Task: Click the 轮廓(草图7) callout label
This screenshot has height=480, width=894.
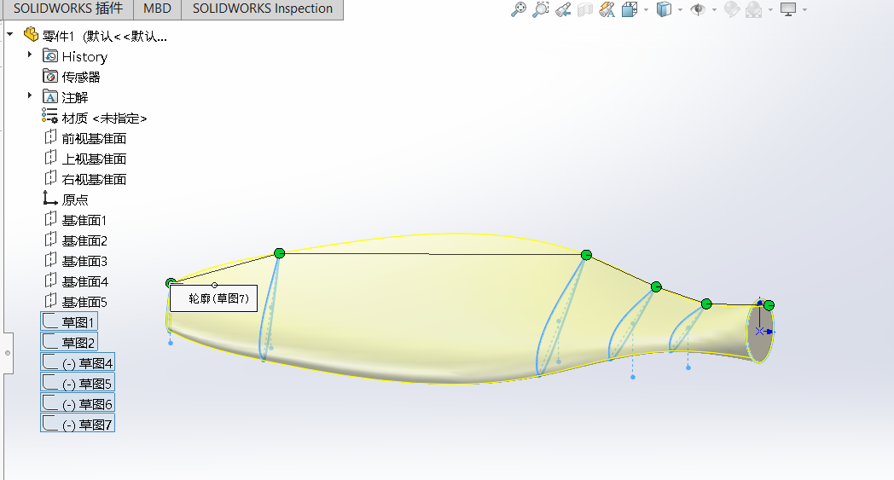Action: [214, 298]
